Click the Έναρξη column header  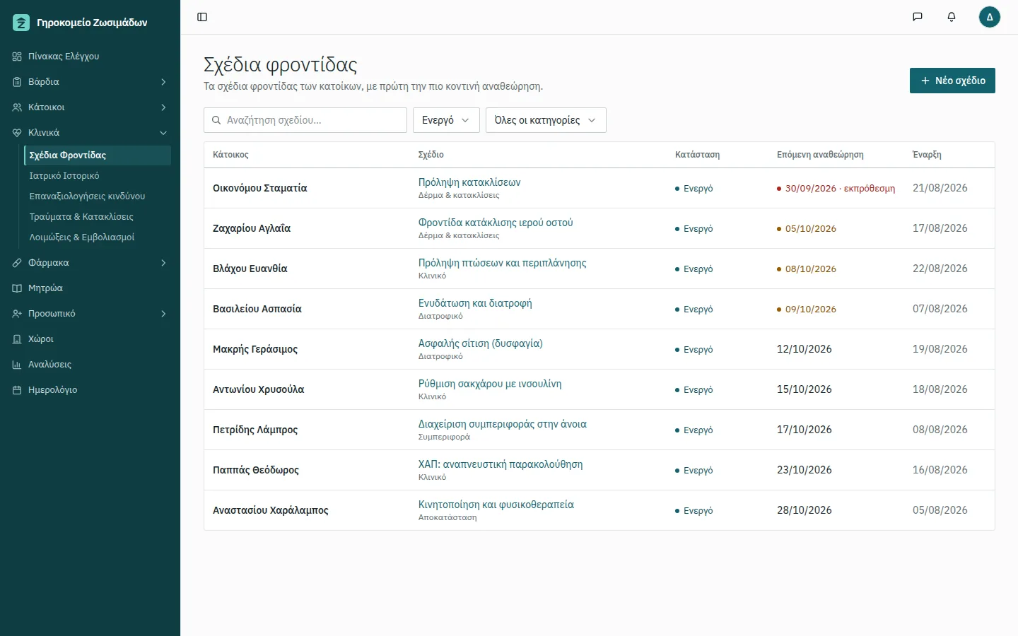927,155
